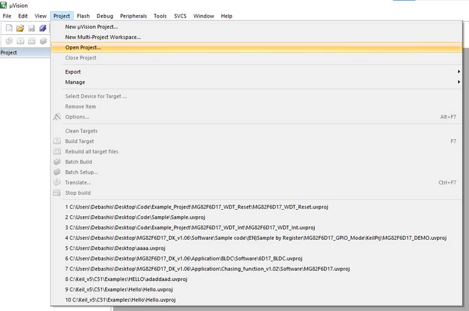
Task: Click the Save All toolbar icon
Action: coord(43,28)
